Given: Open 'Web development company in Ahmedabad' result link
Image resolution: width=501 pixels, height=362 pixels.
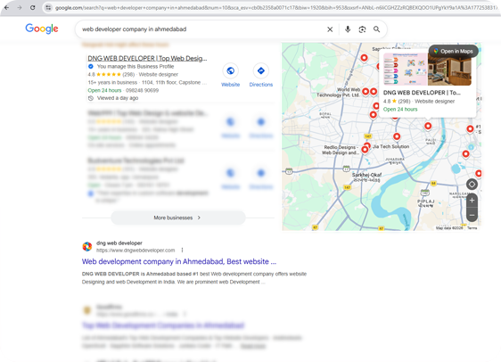Looking at the screenshot, I should click(179, 261).
